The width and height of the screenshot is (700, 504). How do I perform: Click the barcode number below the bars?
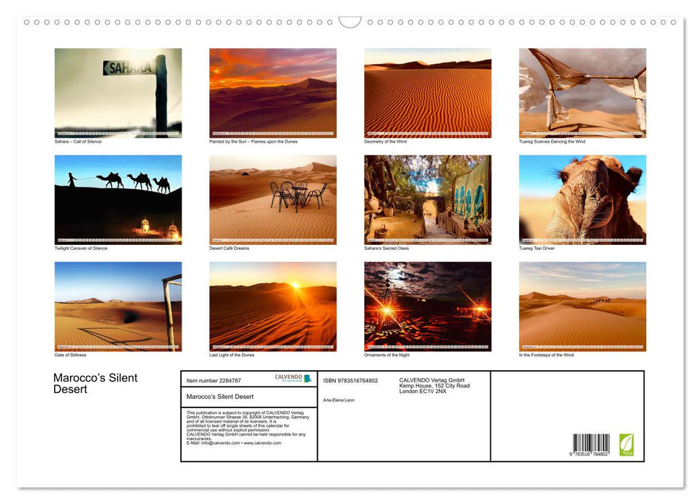tap(588, 454)
